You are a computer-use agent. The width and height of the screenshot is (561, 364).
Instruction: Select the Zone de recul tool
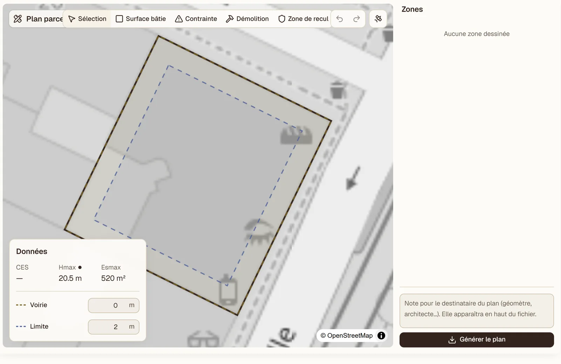pos(303,19)
